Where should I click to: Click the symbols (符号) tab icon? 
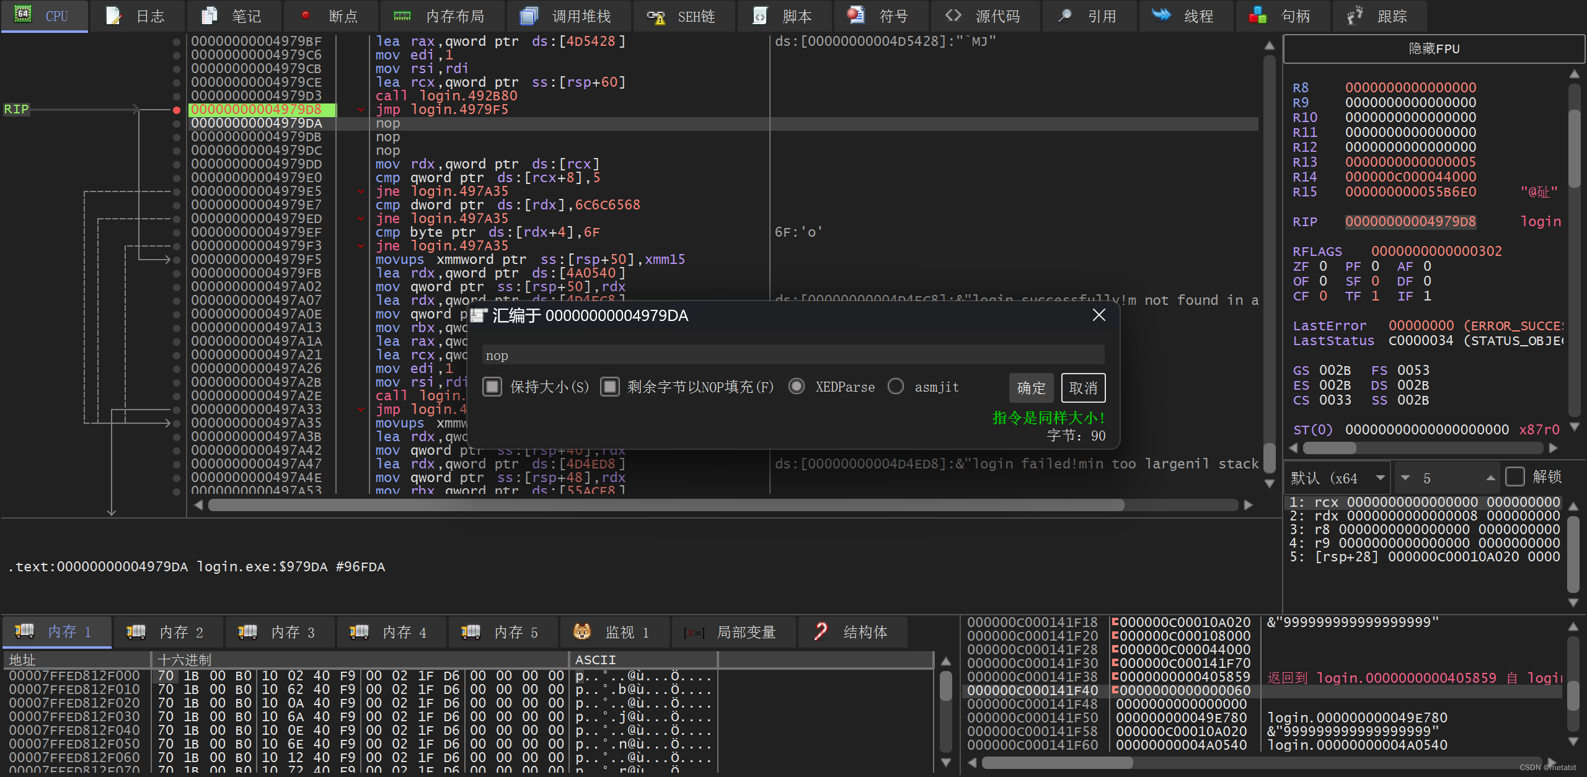(x=856, y=15)
